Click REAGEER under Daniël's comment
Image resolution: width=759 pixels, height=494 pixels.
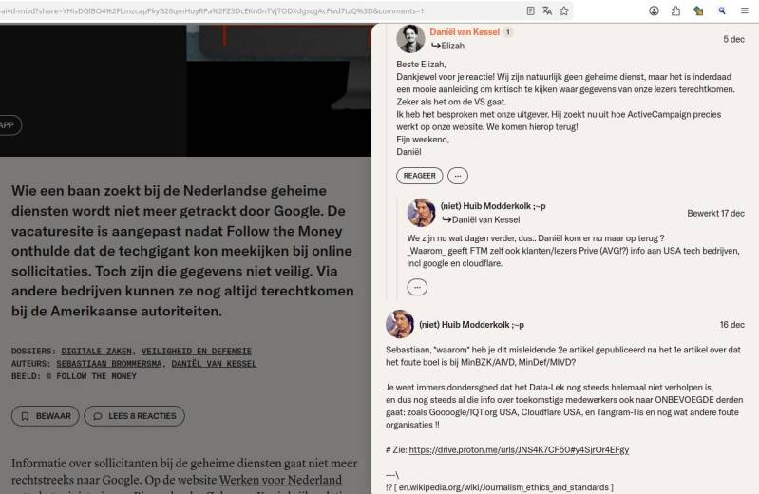pos(419,176)
